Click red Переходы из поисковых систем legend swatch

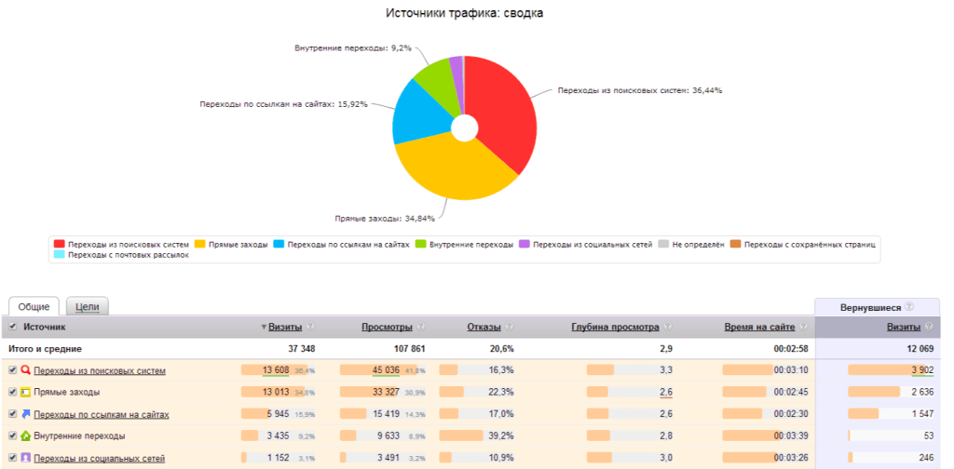[60, 244]
